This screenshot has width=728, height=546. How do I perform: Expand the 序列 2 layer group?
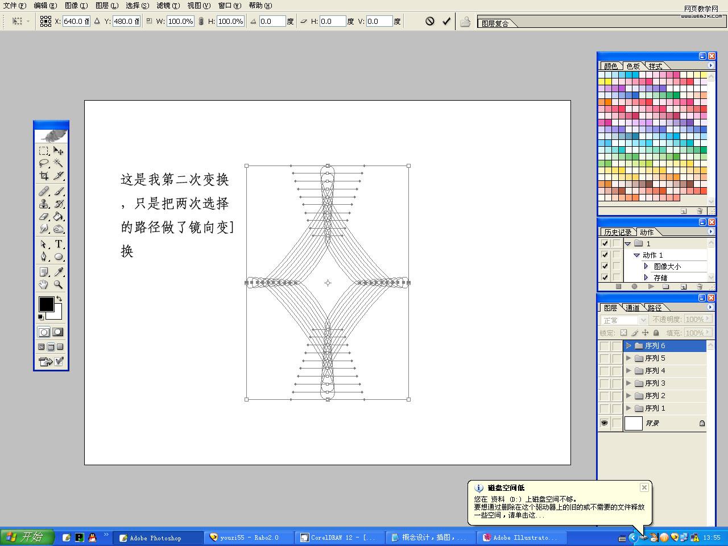628,396
